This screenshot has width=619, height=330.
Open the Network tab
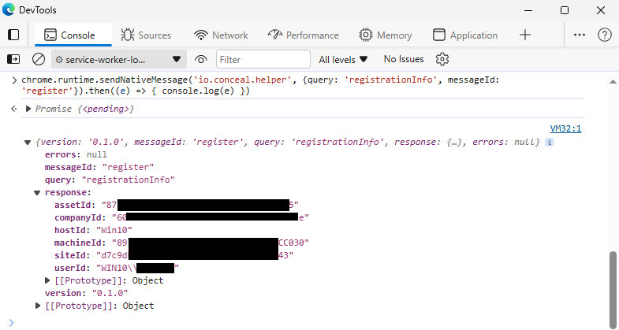pyautogui.click(x=221, y=35)
